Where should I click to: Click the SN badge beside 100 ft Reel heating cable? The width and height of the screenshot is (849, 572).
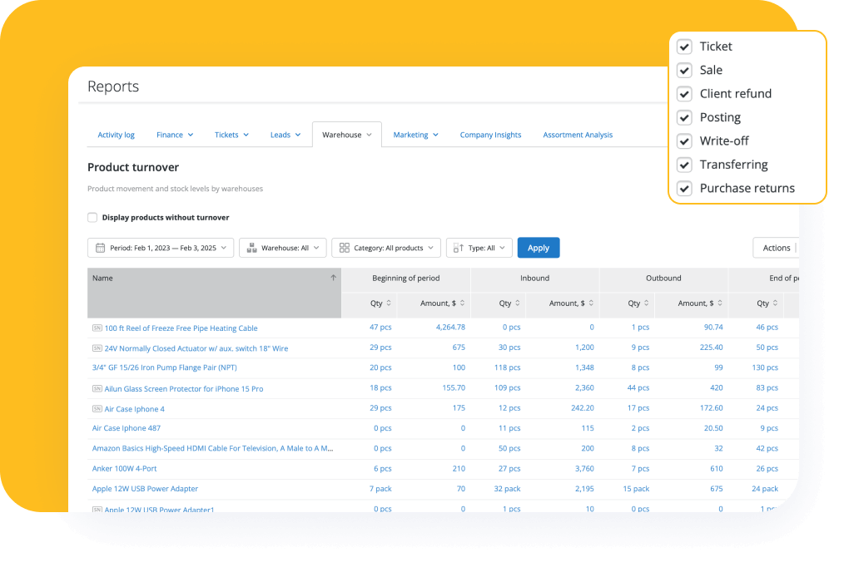pos(97,327)
